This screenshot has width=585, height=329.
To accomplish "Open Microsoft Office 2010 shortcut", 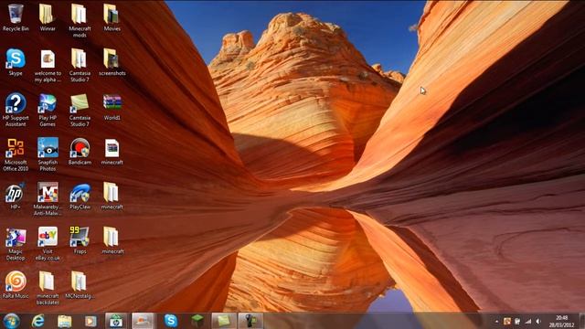I will (16, 154).
